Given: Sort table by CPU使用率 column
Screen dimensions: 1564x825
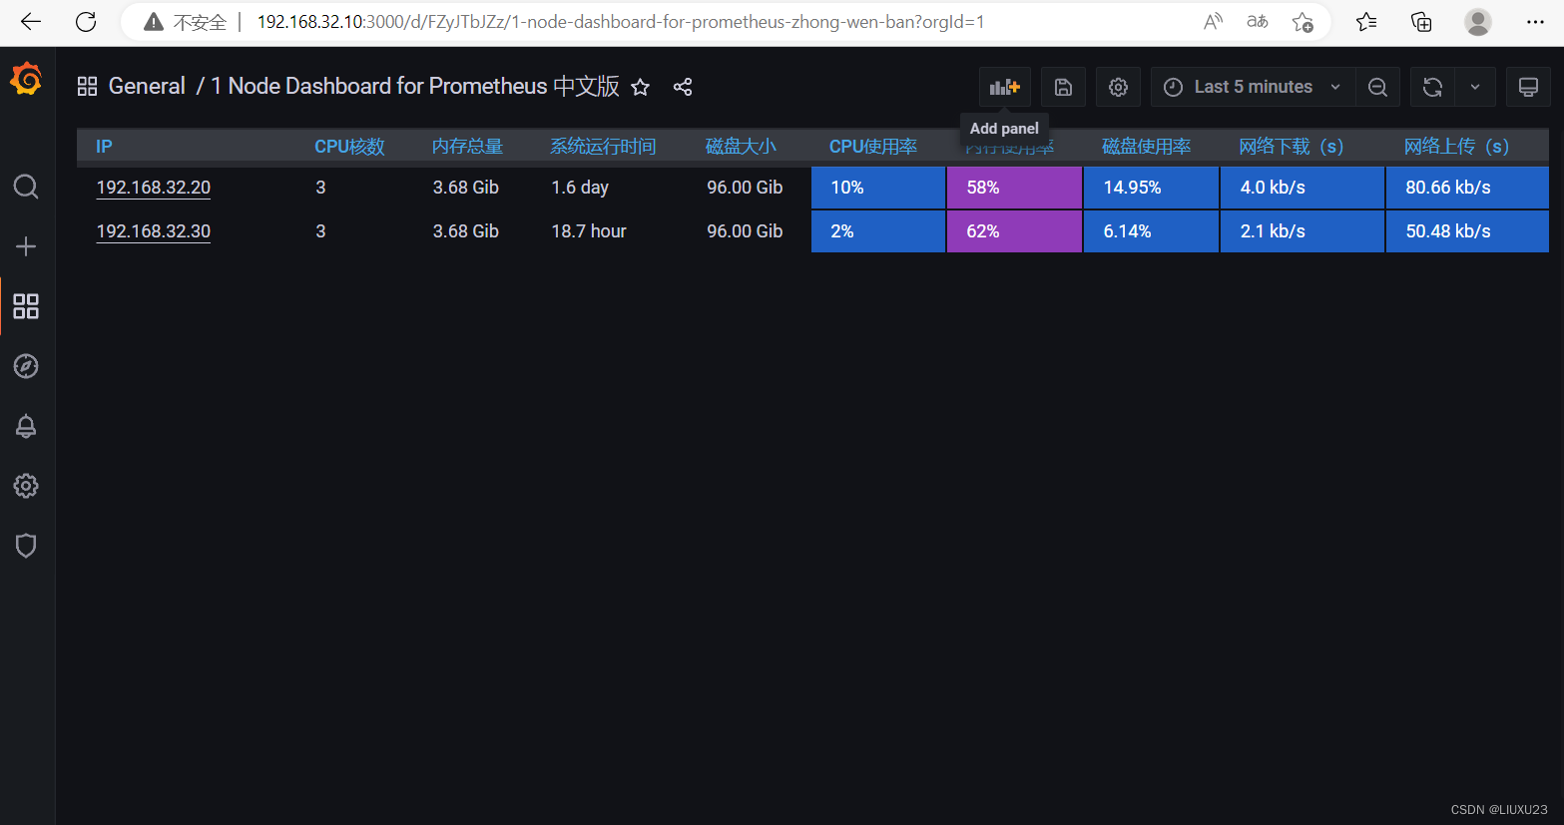Looking at the screenshot, I should pos(873,147).
